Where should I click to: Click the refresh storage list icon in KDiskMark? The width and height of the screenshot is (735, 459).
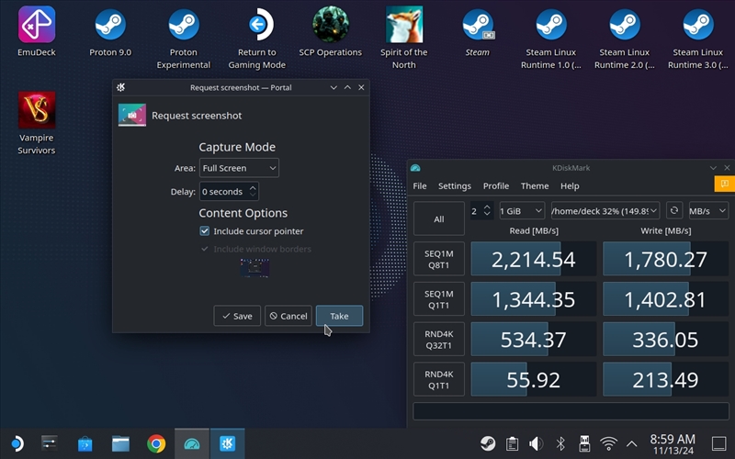[674, 210]
